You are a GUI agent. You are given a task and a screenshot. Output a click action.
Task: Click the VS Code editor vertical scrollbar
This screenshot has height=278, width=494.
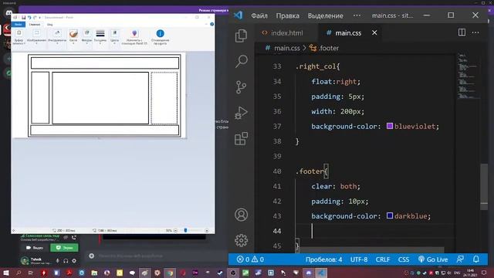[x=484, y=187]
